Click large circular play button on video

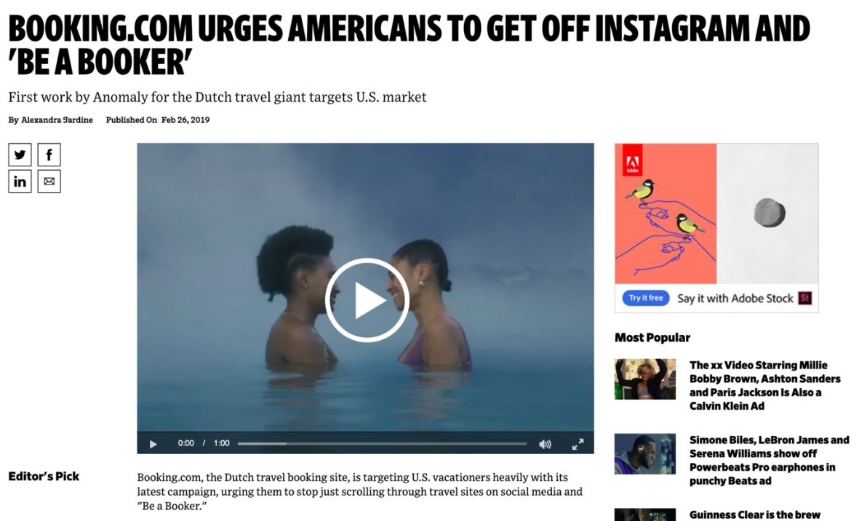367,300
